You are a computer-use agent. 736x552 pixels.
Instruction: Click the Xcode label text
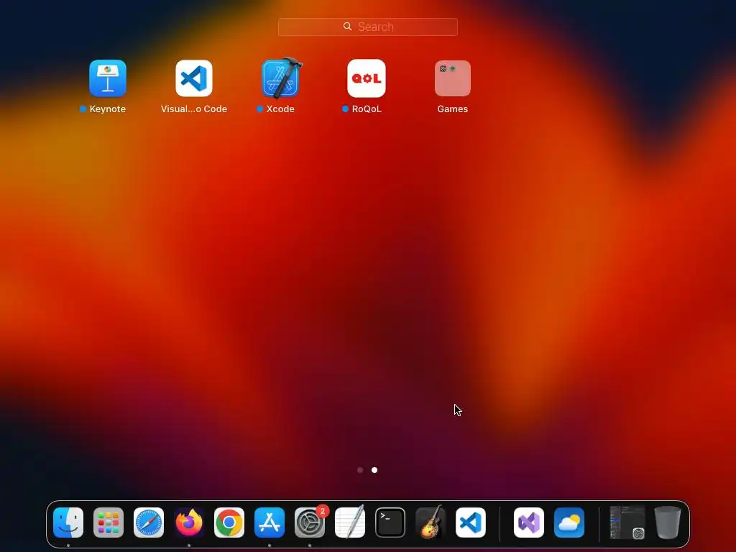pos(280,109)
